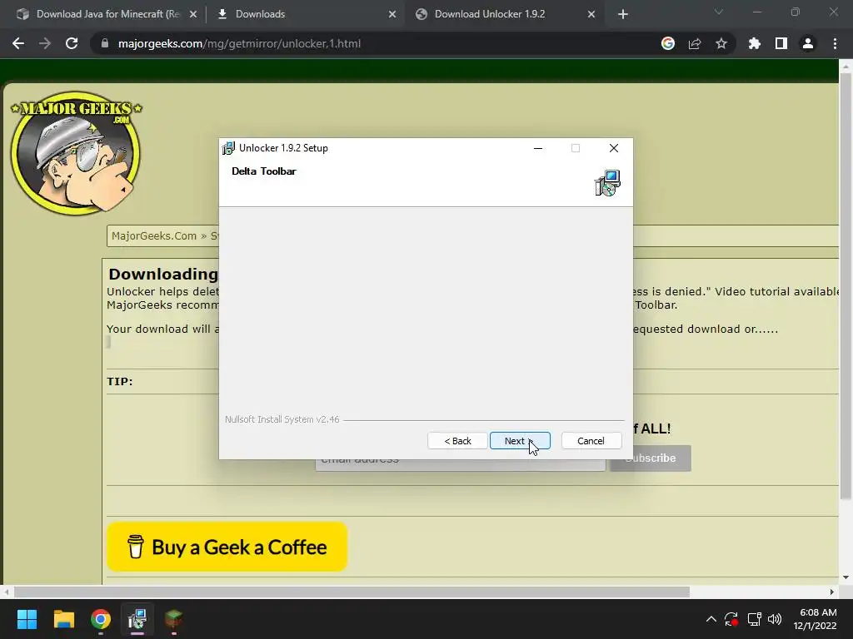This screenshot has height=639, width=853.
Task: Click Next in the Unlocker setup dialog
Action: pos(520,441)
